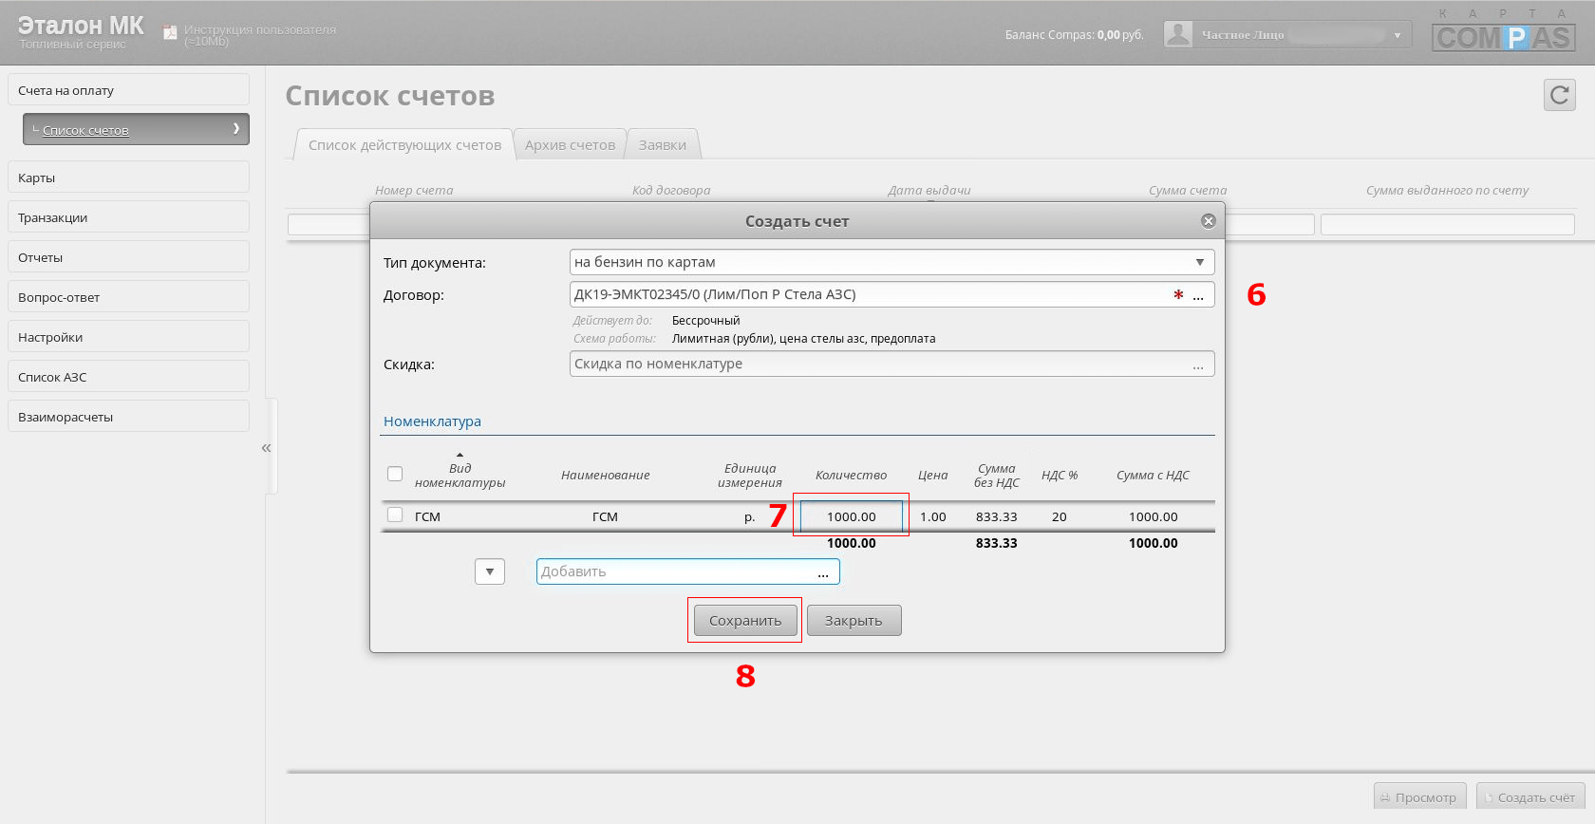
Task: Toggle the select-all checkbox in nomenclature header
Action: [x=395, y=474]
